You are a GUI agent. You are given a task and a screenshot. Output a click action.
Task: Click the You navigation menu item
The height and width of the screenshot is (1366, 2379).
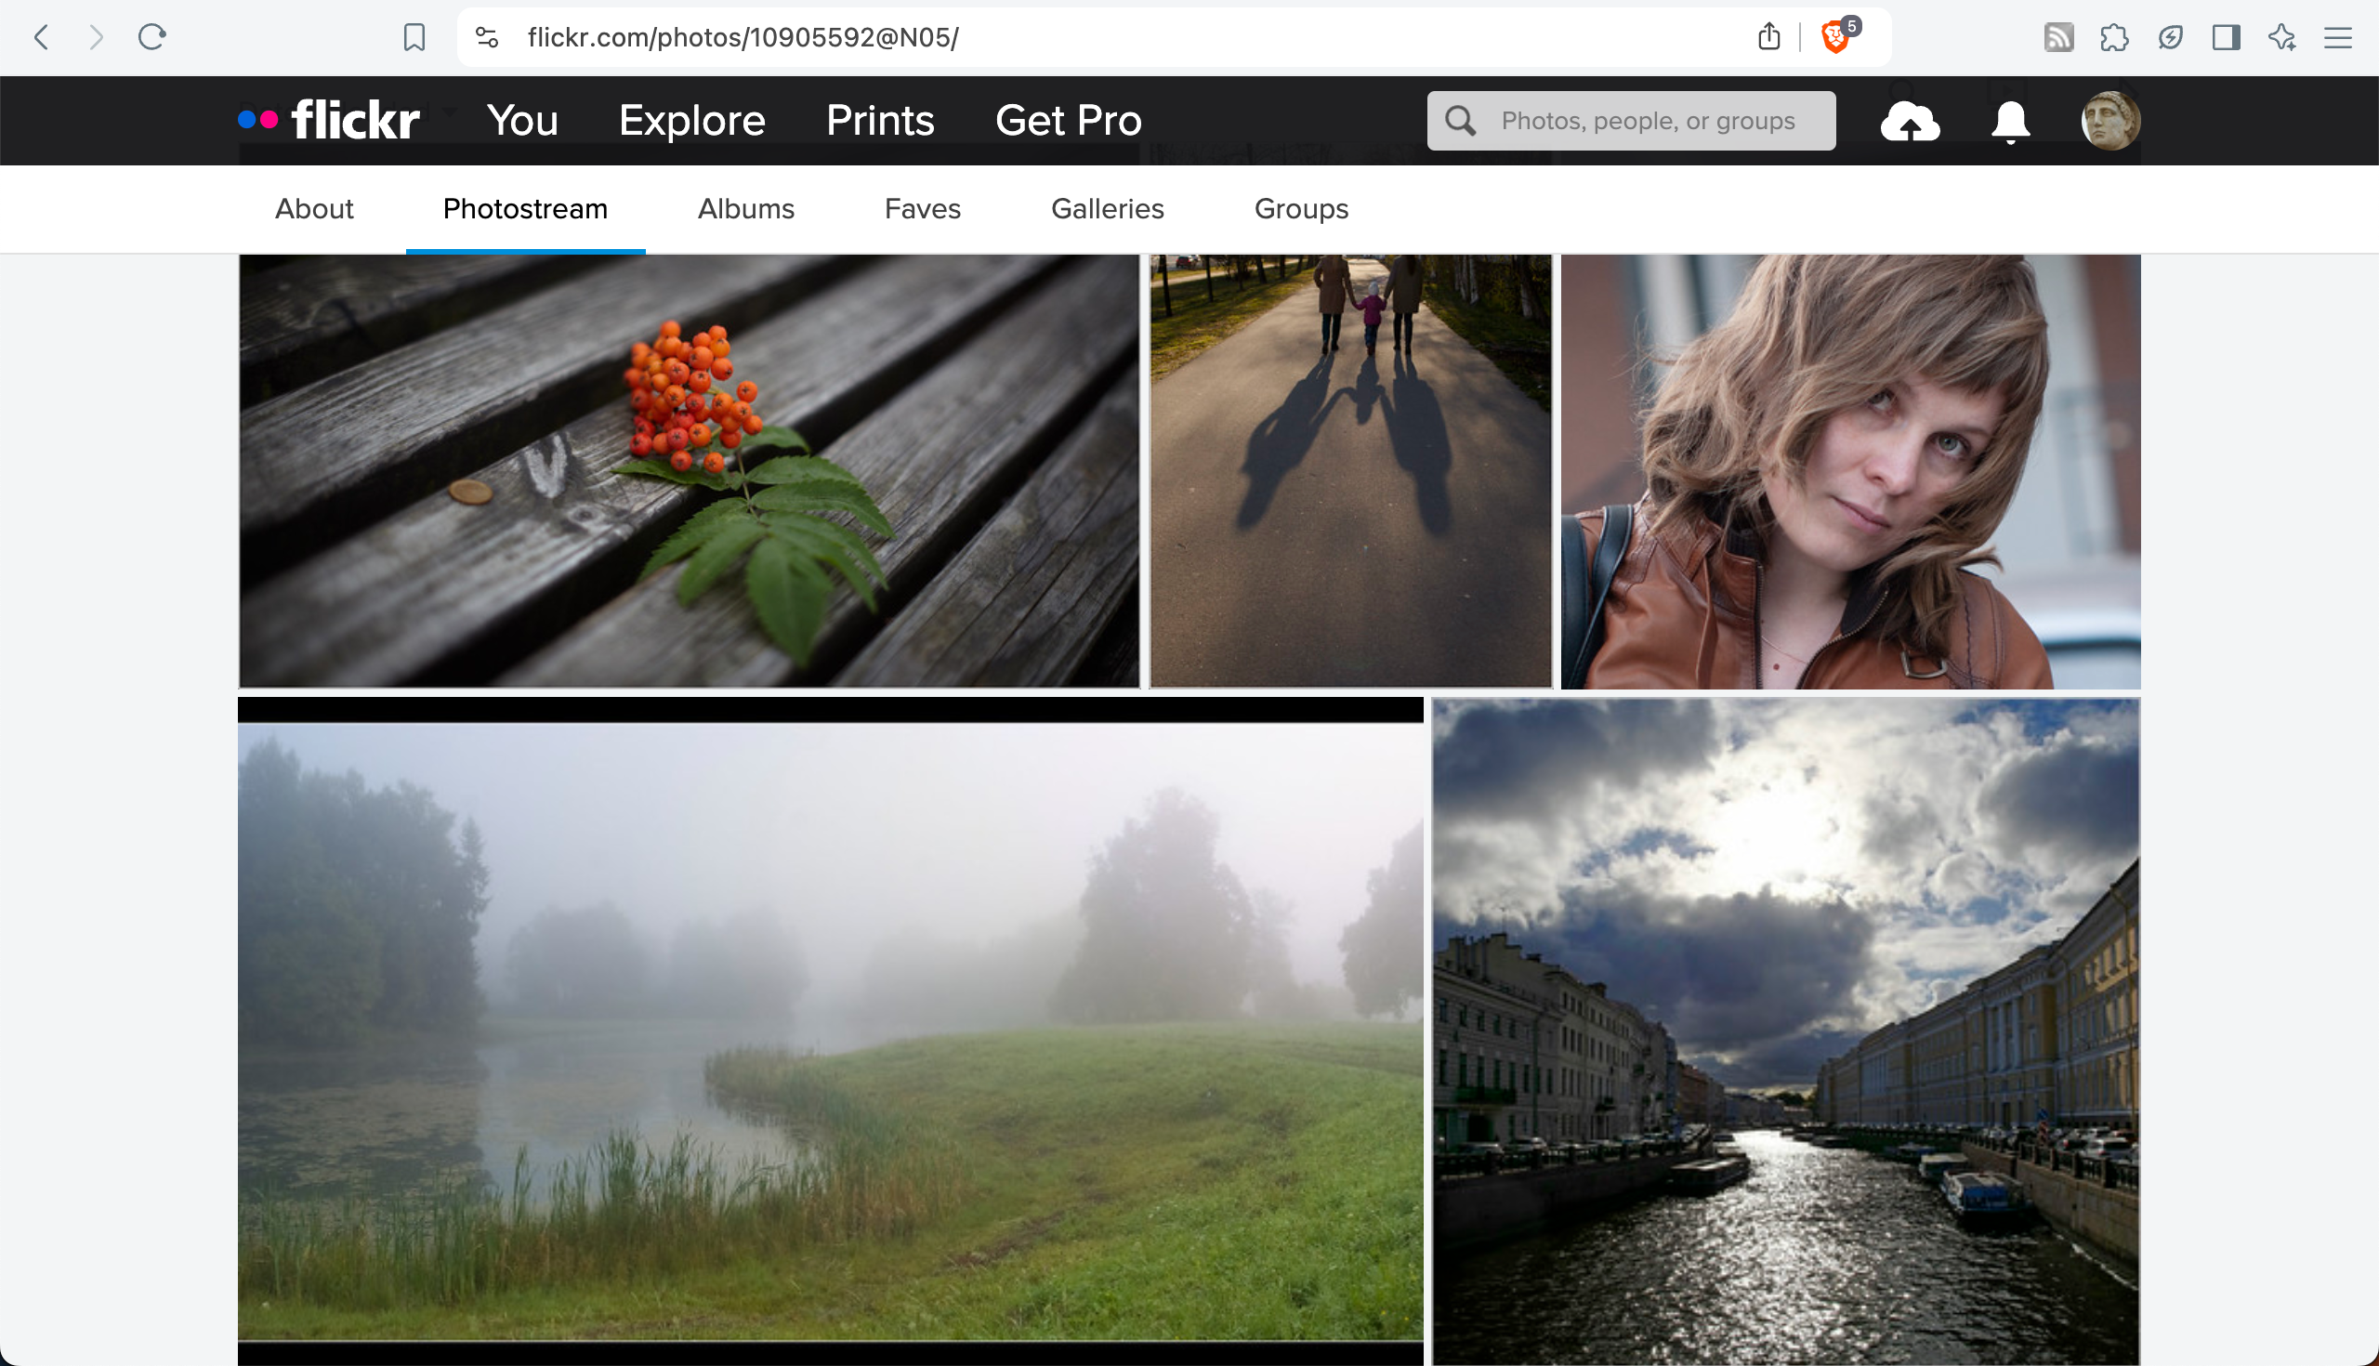click(523, 121)
